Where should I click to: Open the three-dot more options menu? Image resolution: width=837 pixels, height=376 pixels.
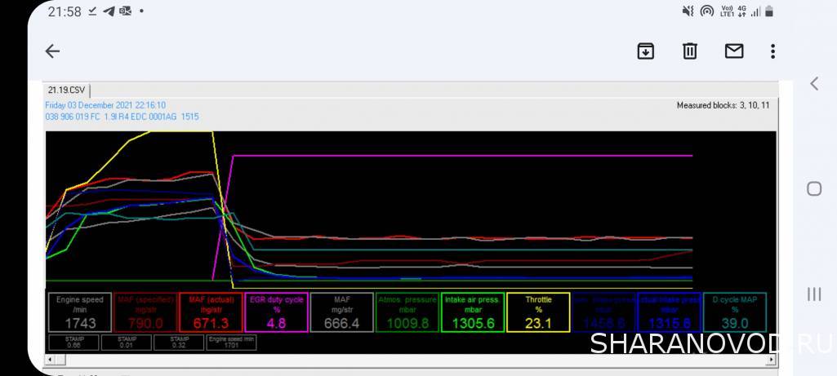772,51
